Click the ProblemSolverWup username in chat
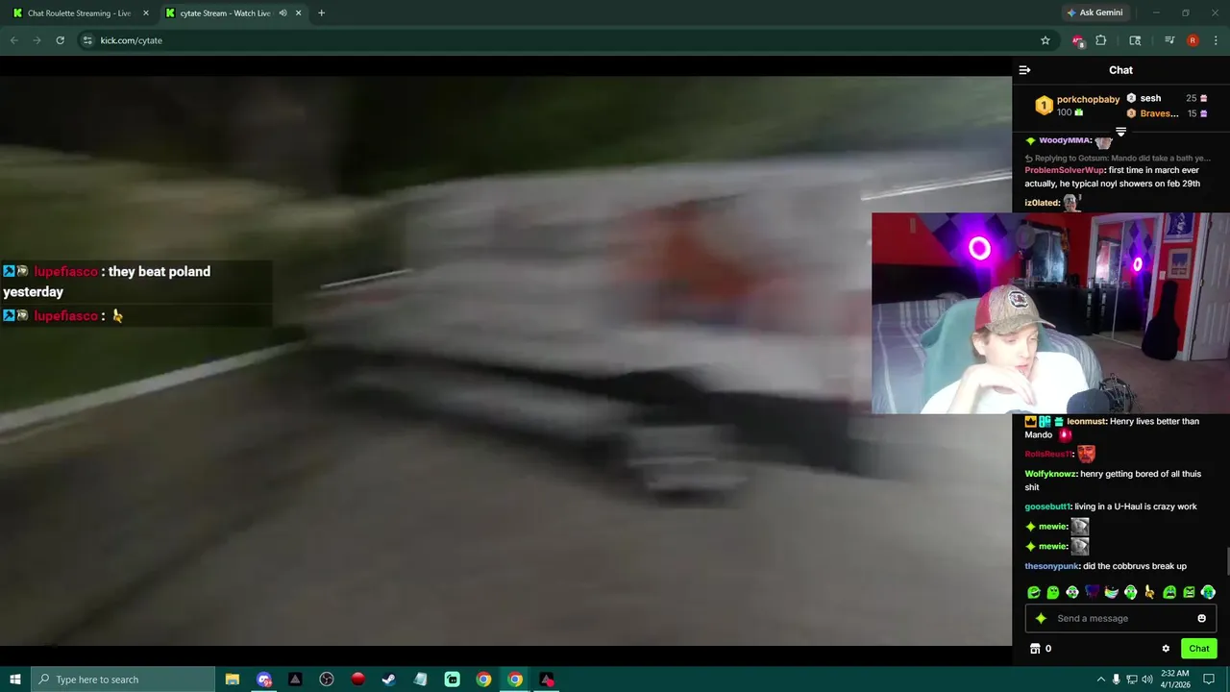The image size is (1230, 692). tap(1064, 170)
